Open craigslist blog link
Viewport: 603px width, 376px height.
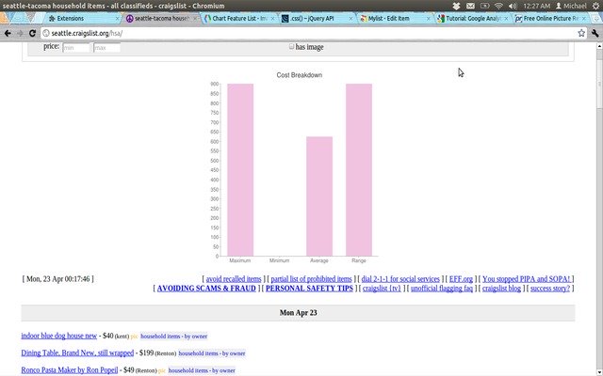pyautogui.click(x=501, y=289)
